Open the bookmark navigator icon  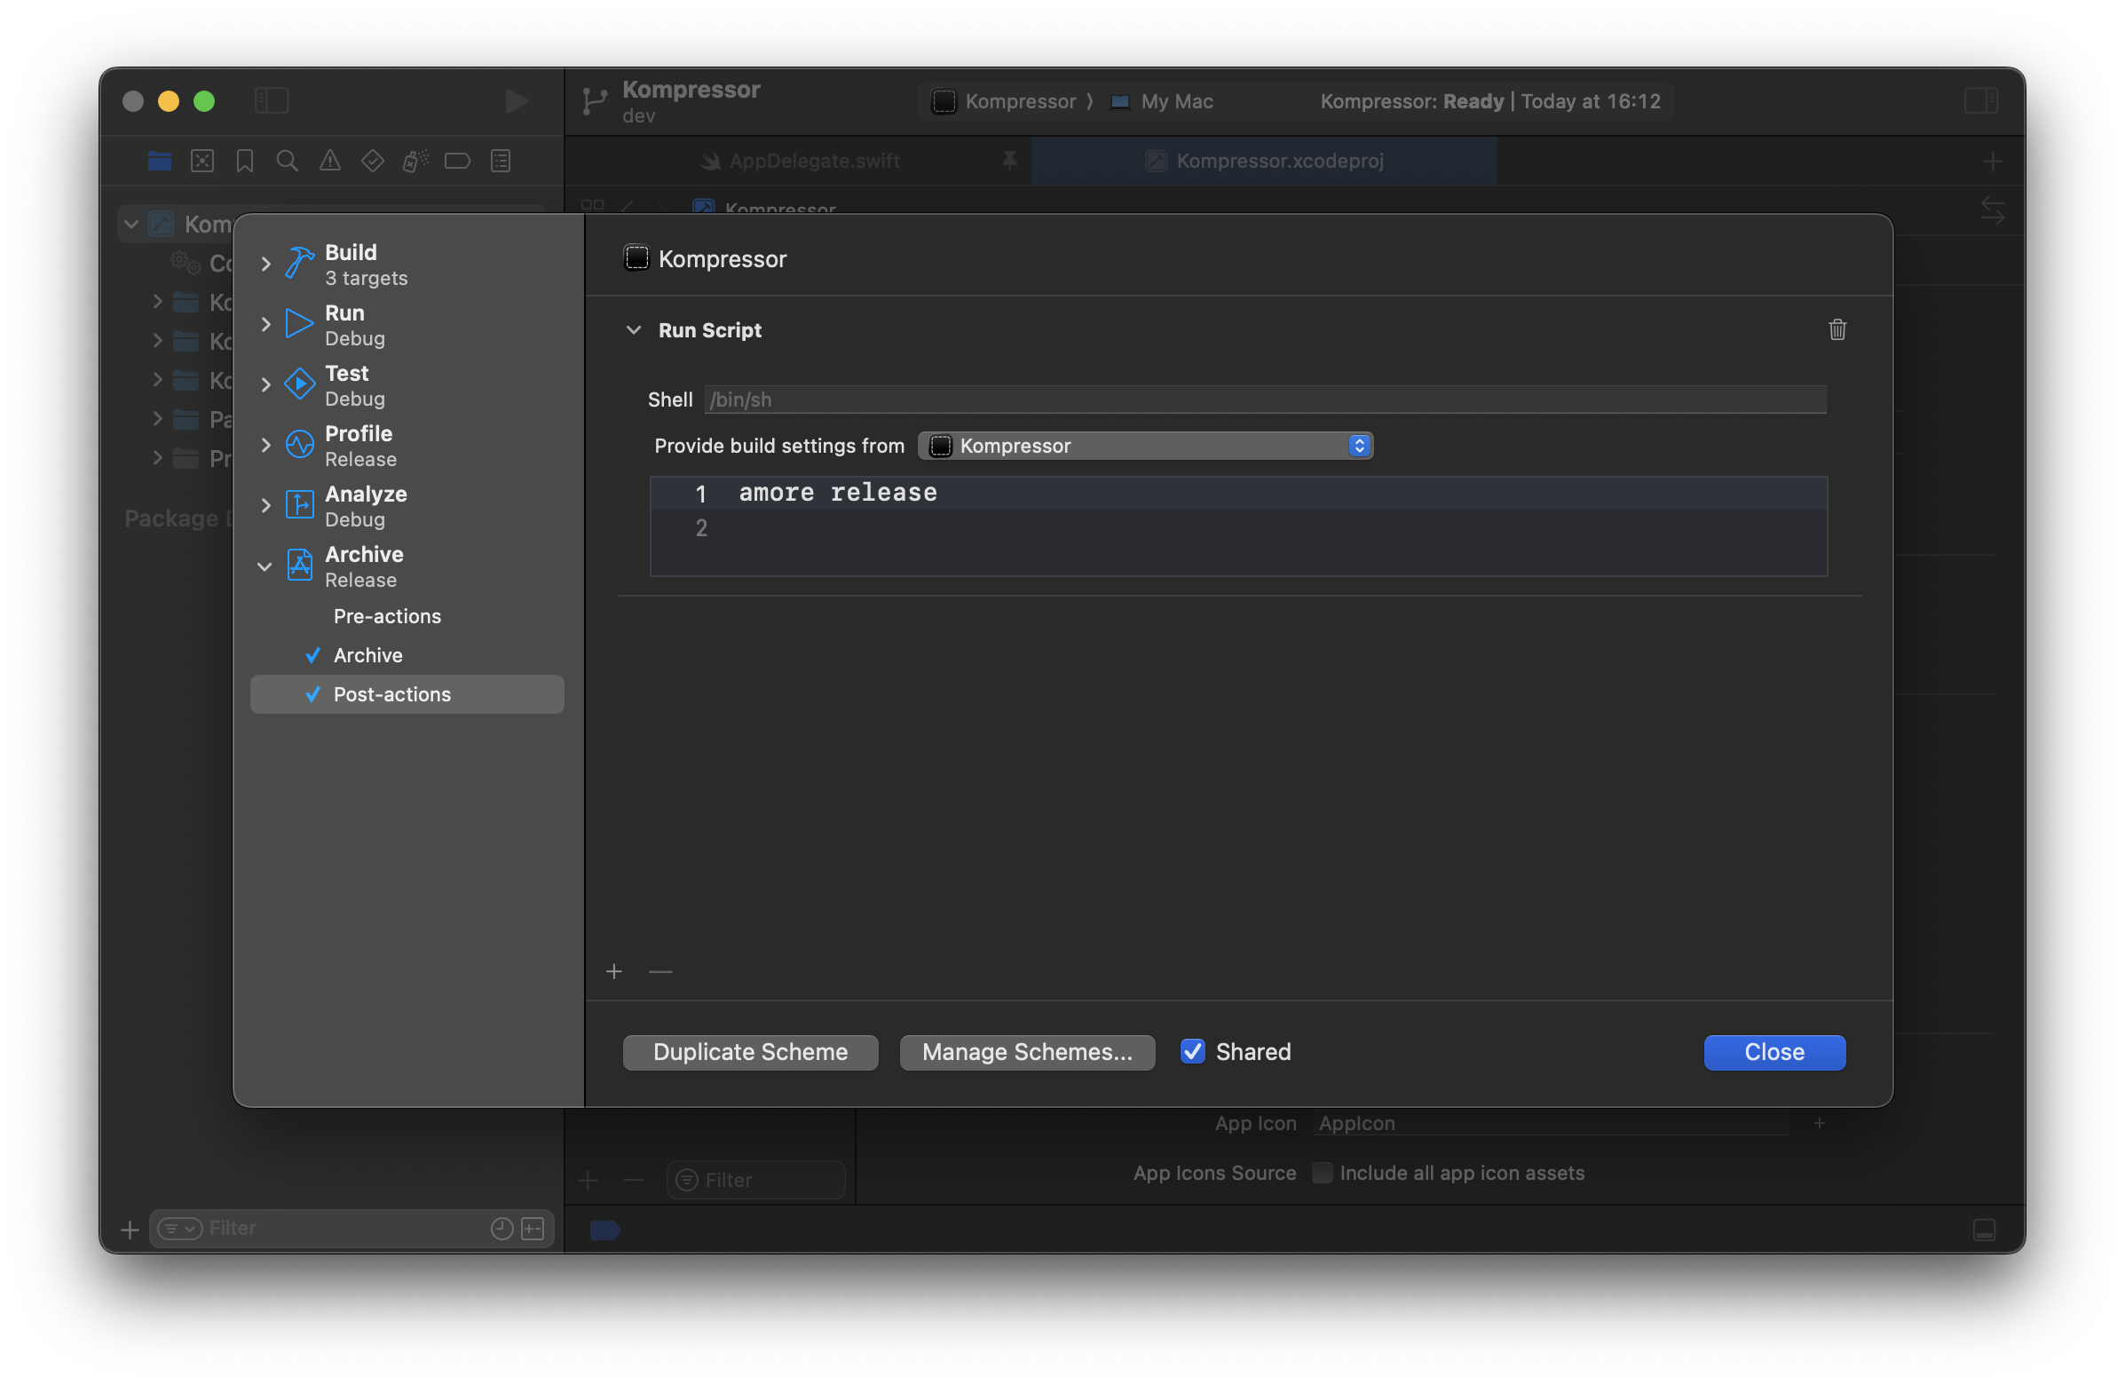pyautogui.click(x=245, y=161)
